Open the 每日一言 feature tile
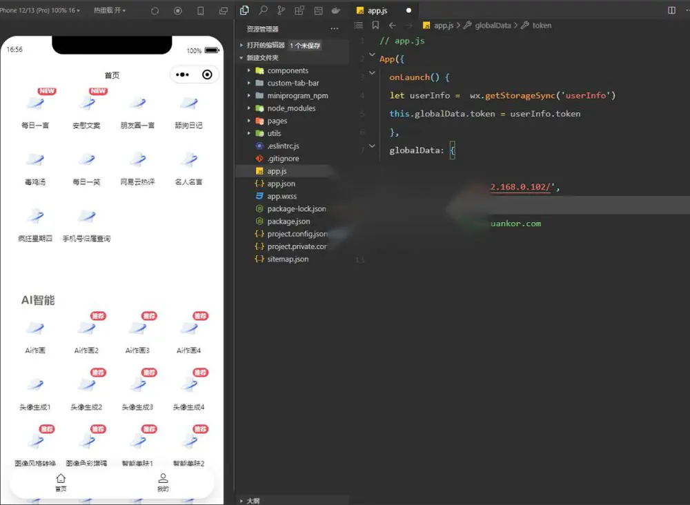The width and height of the screenshot is (690, 505). 35,110
